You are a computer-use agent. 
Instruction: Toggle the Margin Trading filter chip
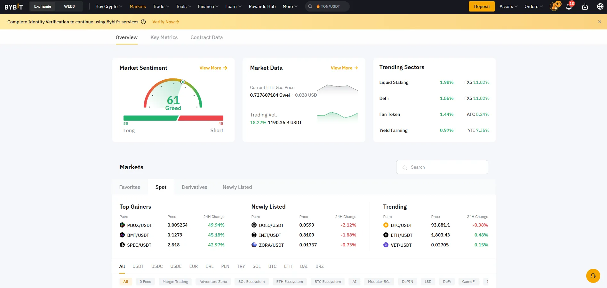click(175, 282)
